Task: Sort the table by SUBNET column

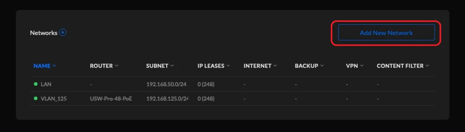Action: coord(157,66)
